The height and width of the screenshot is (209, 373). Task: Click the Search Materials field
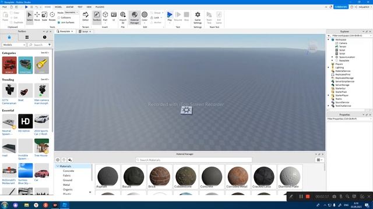[193, 160]
